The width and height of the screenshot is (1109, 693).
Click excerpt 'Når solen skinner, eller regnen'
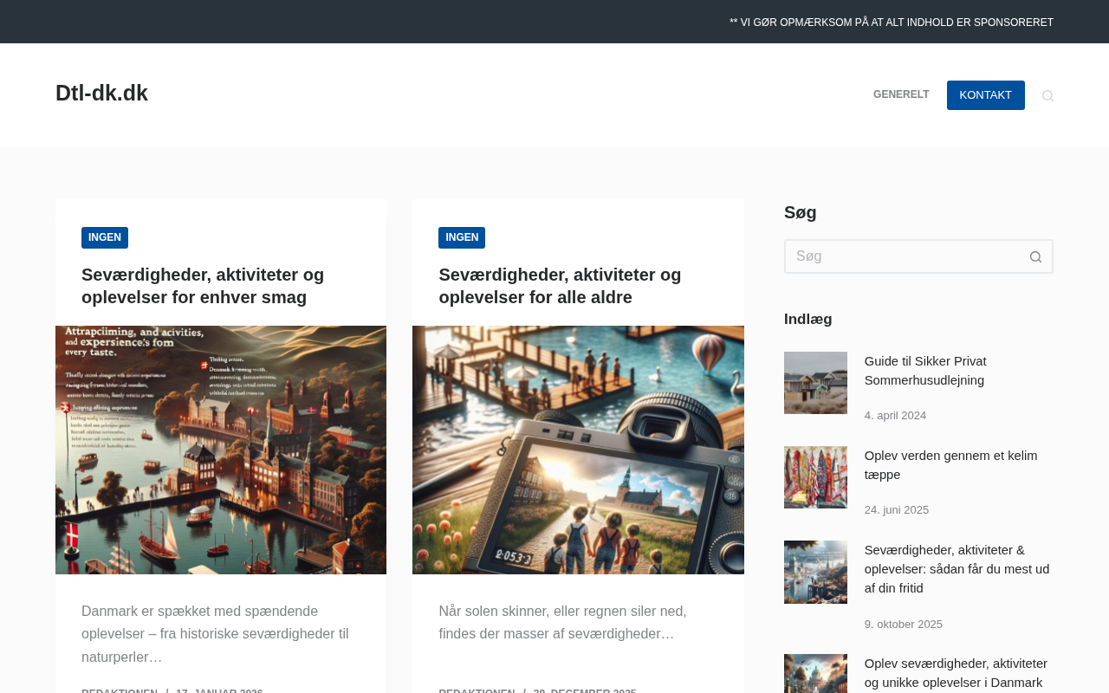click(562, 623)
